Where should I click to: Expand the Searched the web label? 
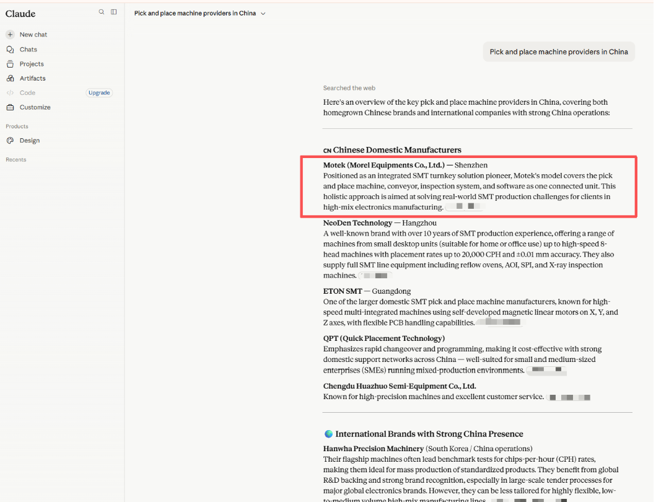click(x=349, y=88)
